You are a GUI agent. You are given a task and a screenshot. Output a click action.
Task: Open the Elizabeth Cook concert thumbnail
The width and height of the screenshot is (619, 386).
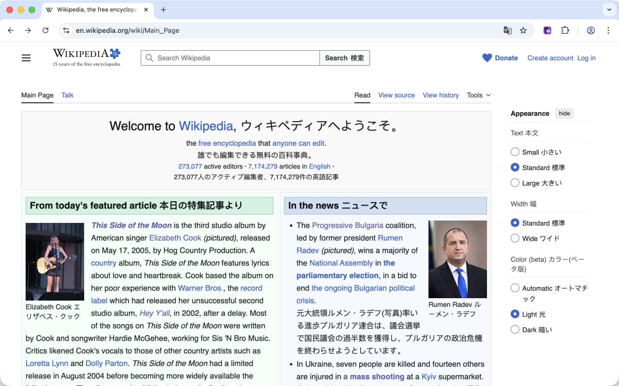click(55, 262)
